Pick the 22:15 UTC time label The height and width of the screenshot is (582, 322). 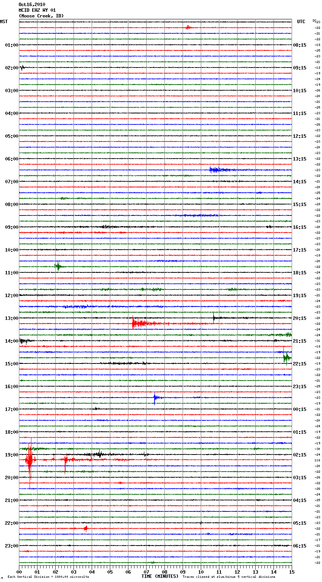(x=300, y=364)
